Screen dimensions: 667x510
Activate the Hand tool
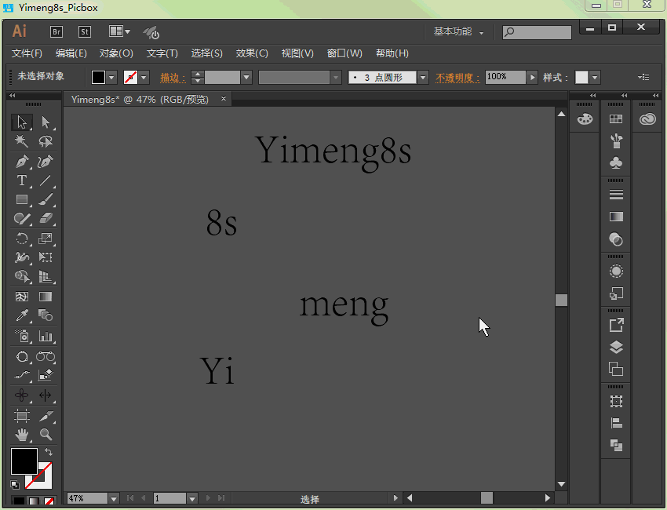pos(22,434)
